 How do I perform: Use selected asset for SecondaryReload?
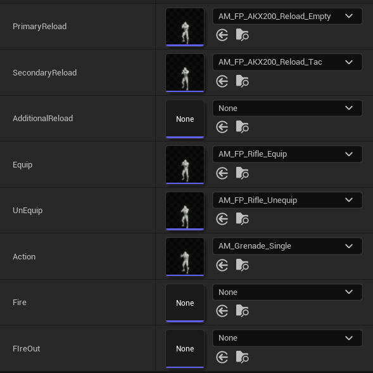(222, 81)
